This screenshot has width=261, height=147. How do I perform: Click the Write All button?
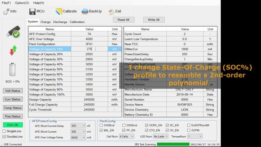[154, 20]
